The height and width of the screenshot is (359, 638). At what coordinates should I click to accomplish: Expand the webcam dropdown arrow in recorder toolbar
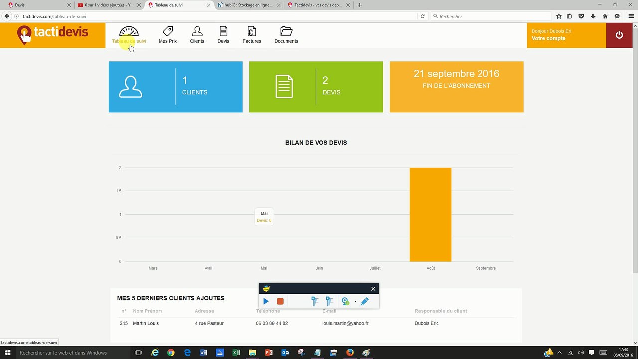(355, 302)
